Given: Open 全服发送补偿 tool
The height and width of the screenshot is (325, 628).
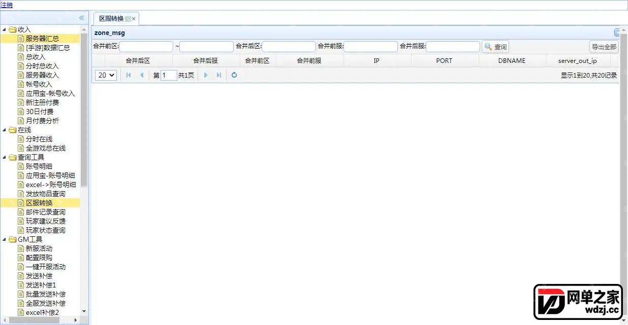Looking at the screenshot, I should [x=46, y=303].
